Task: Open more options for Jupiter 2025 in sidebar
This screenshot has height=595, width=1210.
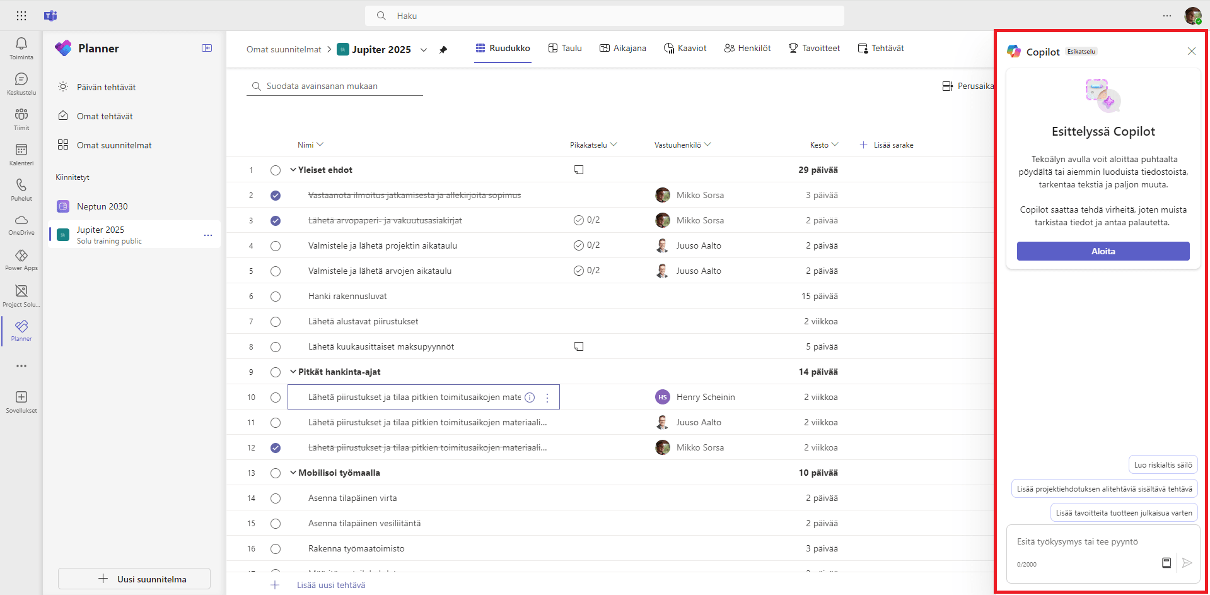Action: coord(208,235)
